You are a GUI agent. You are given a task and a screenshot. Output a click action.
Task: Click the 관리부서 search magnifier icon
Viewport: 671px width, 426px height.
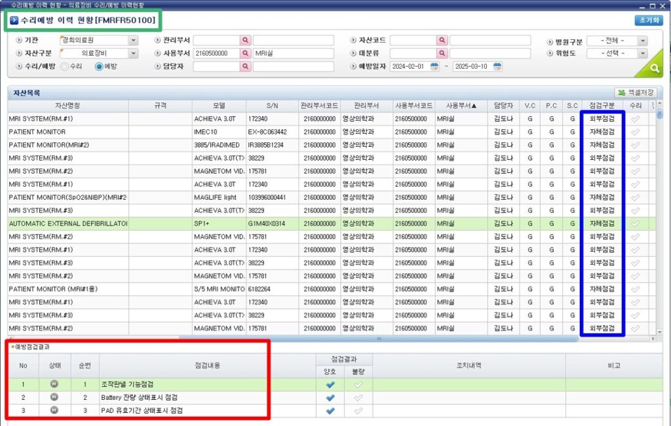point(245,40)
